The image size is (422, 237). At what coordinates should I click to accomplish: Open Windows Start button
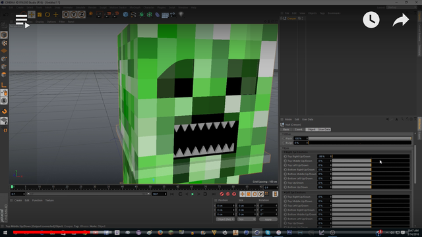pyautogui.click(x=5, y=232)
